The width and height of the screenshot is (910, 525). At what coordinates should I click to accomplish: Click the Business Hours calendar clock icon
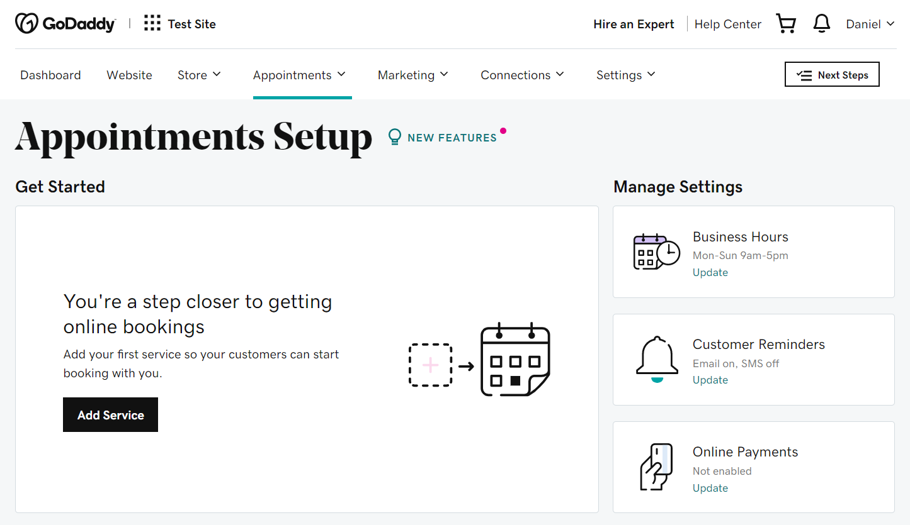coord(656,251)
